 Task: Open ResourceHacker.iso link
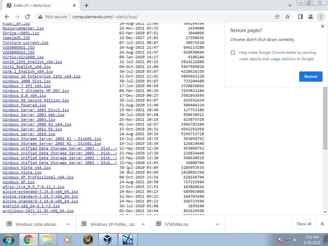23,28
